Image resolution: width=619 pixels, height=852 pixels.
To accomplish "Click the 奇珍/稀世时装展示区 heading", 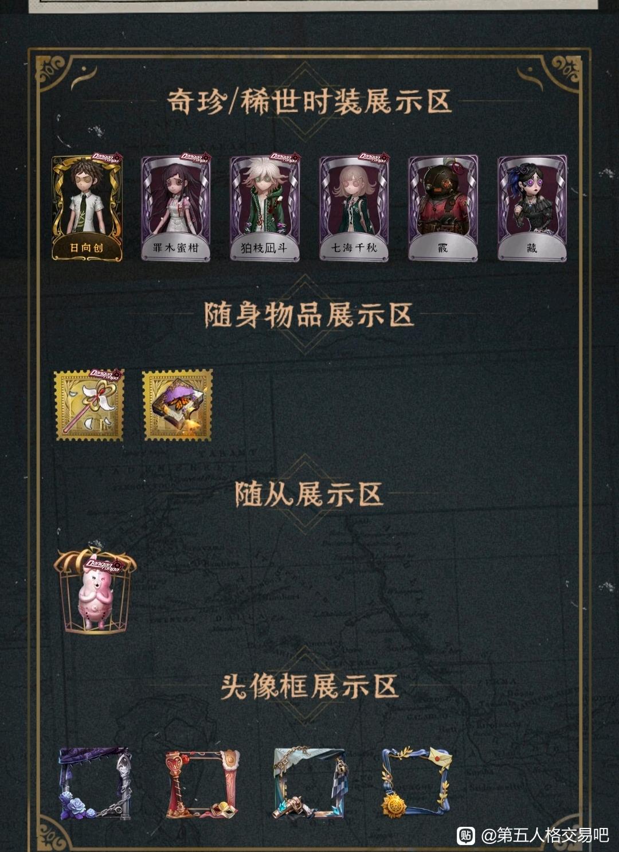I will pos(309,102).
